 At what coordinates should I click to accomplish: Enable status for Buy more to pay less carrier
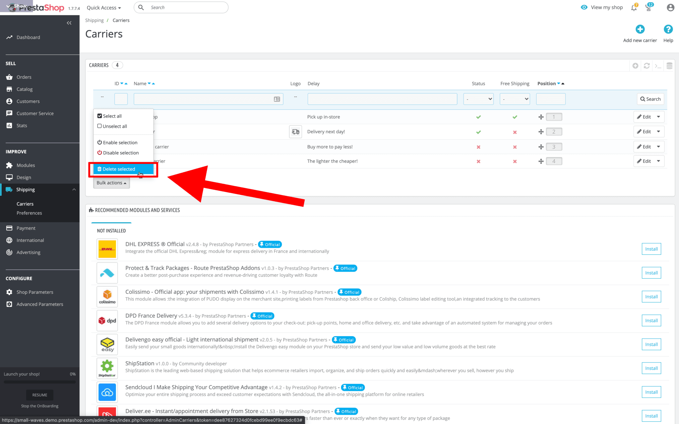pyautogui.click(x=478, y=147)
